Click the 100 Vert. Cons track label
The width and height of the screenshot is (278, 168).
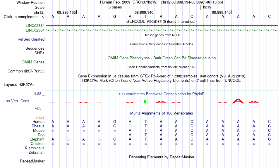click(x=16, y=101)
